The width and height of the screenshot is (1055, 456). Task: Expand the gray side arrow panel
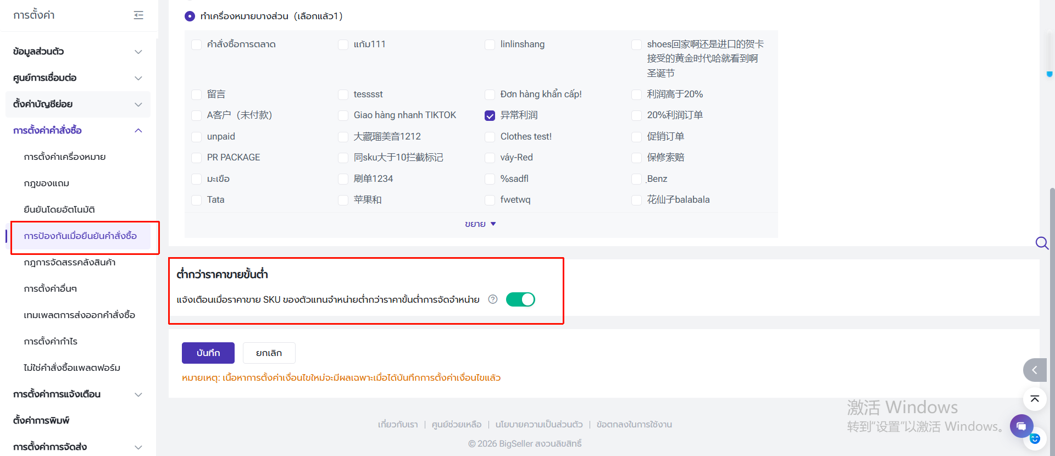1035,370
